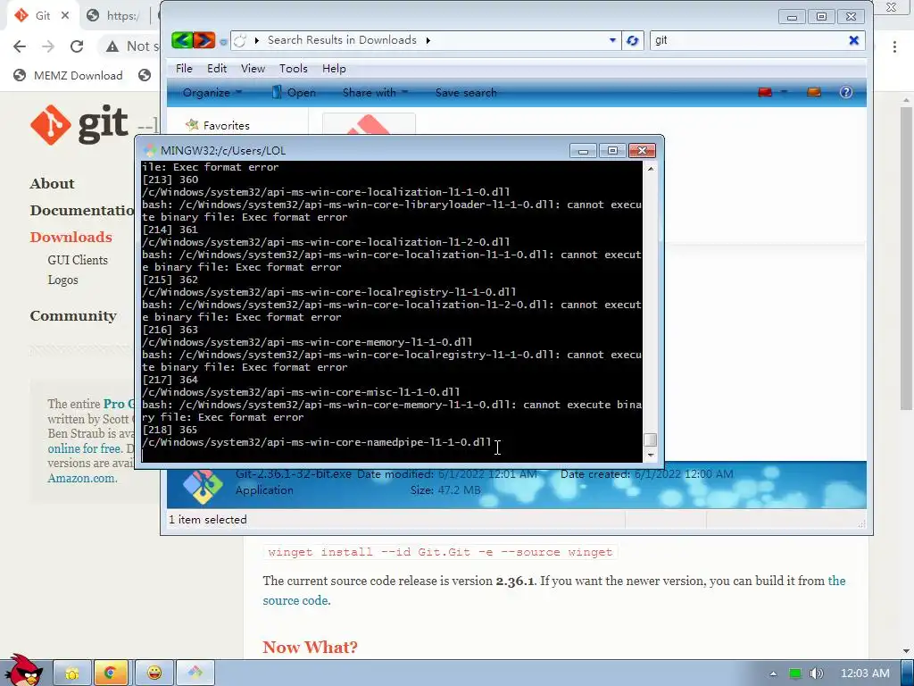The width and height of the screenshot is (914, 686).
Task: Click the Angry Birds Start button
Action: pos(23,670)
